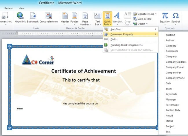Click the Field menu icon
The image size is (188, 136).
click(106, 39)
